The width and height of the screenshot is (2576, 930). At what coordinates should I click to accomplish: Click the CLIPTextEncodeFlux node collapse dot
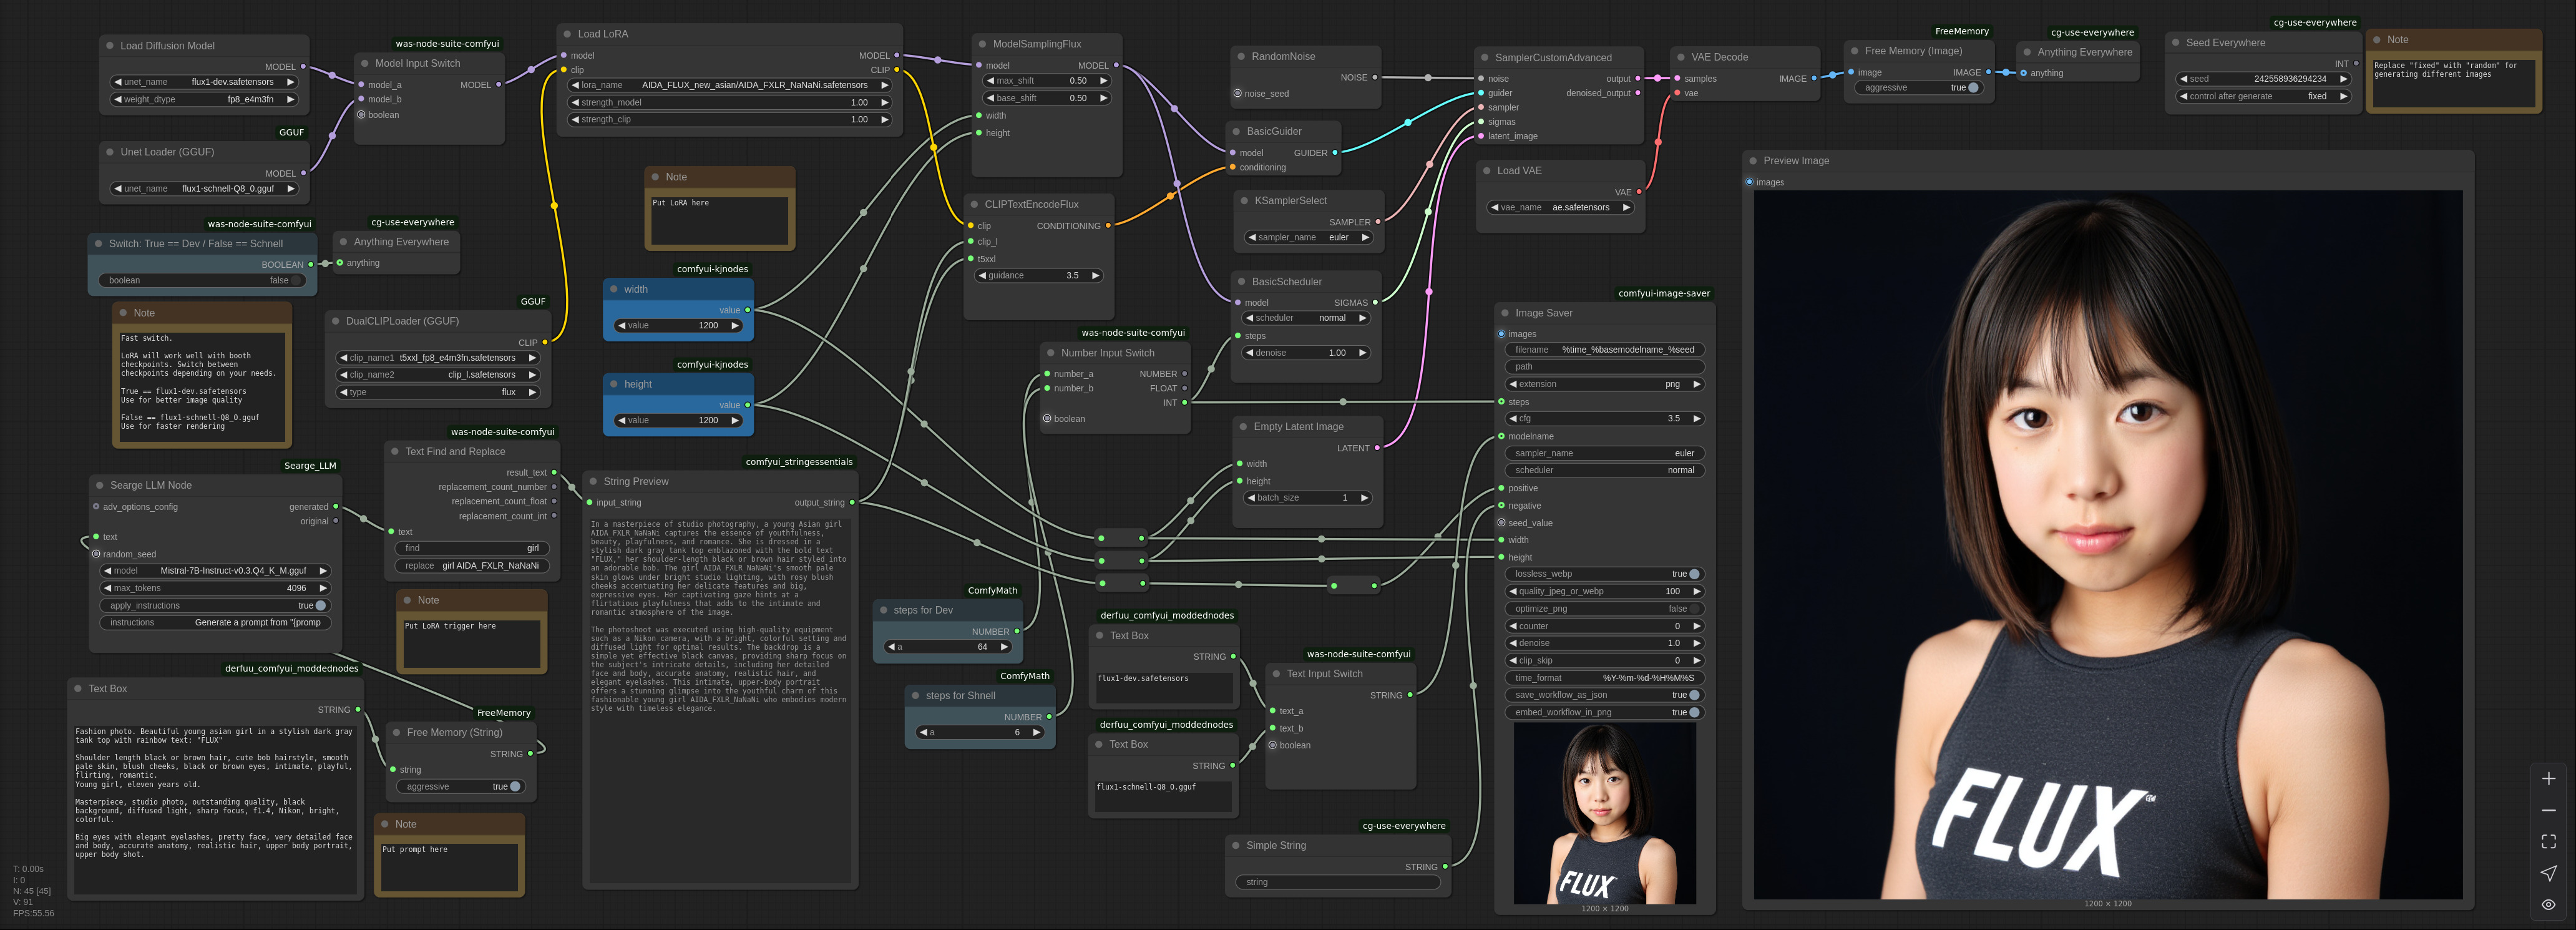(x=974, y=204)
